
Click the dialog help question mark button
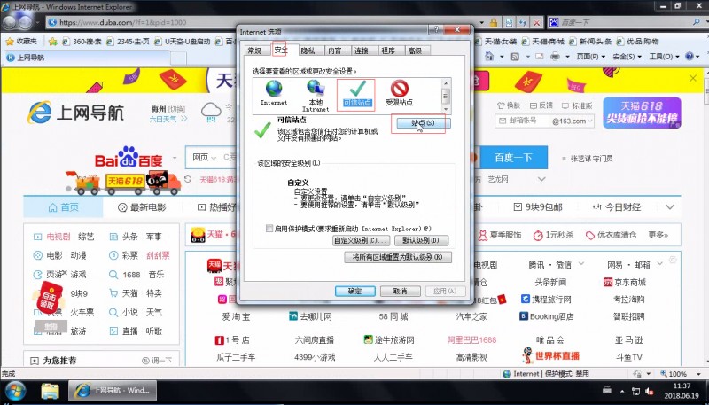[x=436, y=30]
